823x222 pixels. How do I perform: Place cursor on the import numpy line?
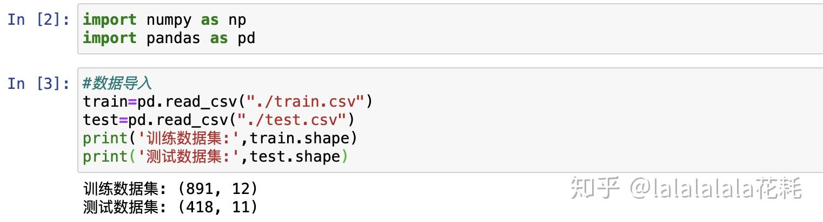164,20
